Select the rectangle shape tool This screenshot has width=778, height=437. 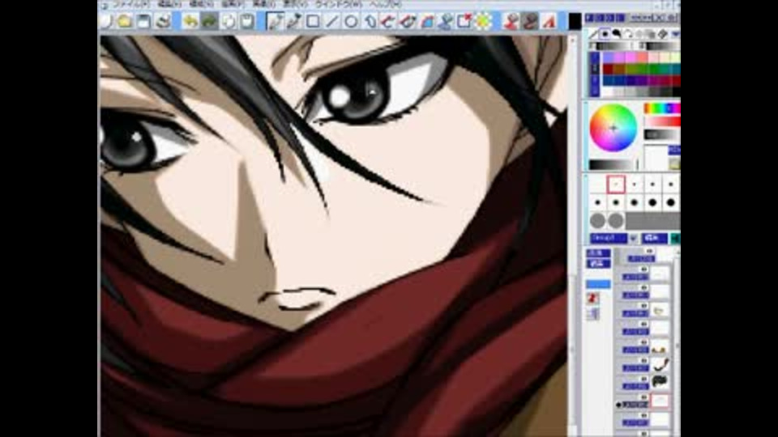pyautogui.click(x=313, y=21)
